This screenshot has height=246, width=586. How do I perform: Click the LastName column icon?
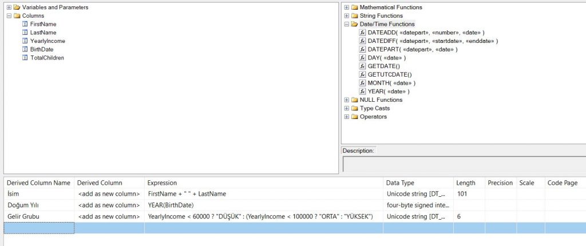pyautogui.click(x=25, y=33)
